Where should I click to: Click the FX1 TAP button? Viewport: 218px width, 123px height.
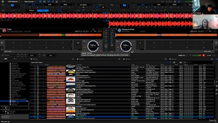[x=103, y=7]
